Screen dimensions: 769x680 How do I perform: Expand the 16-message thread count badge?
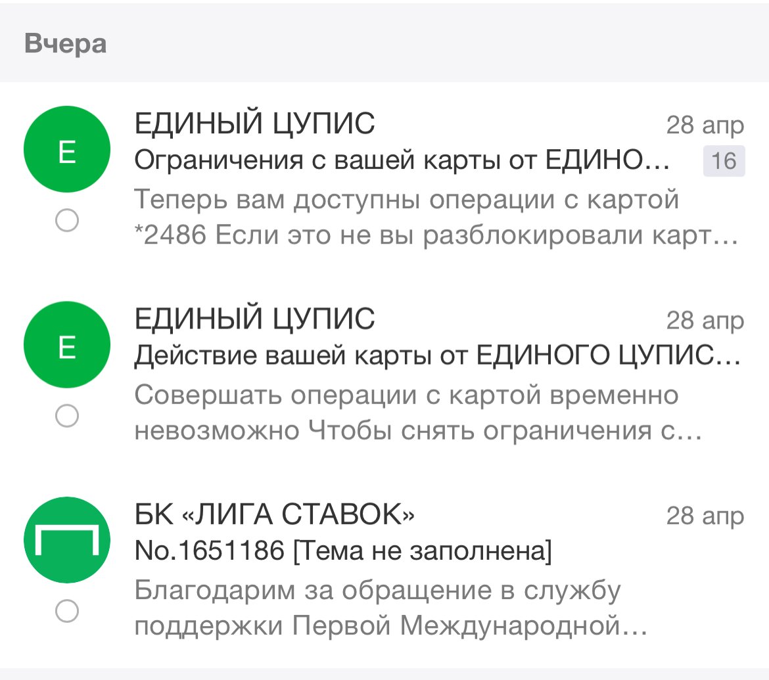click(x=724, y=161)
